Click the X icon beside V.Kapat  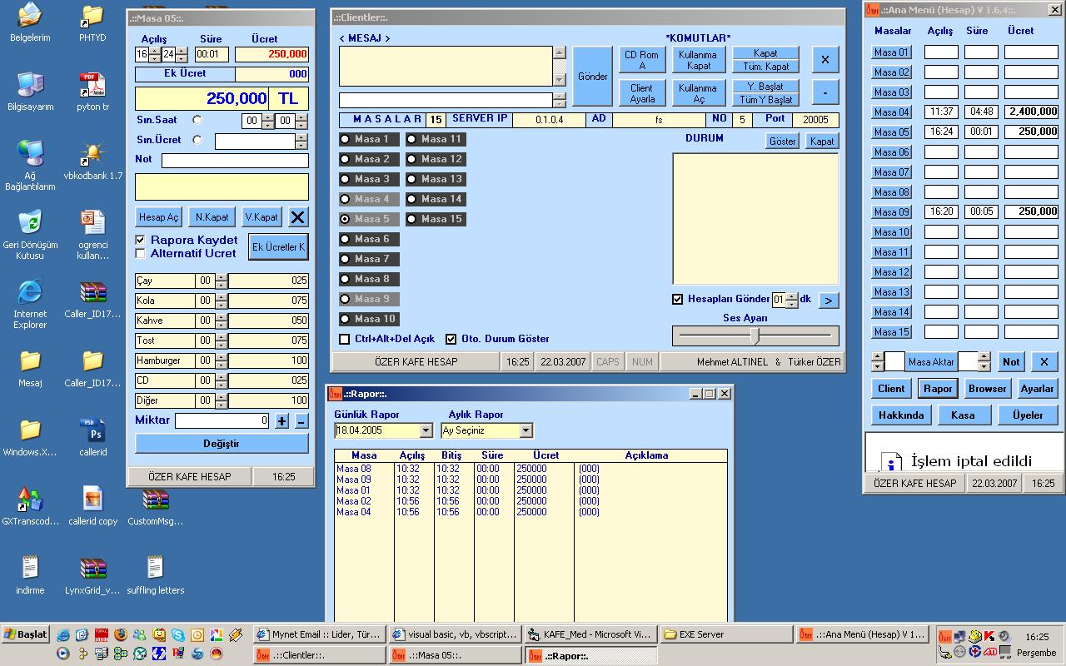[297, 217]
